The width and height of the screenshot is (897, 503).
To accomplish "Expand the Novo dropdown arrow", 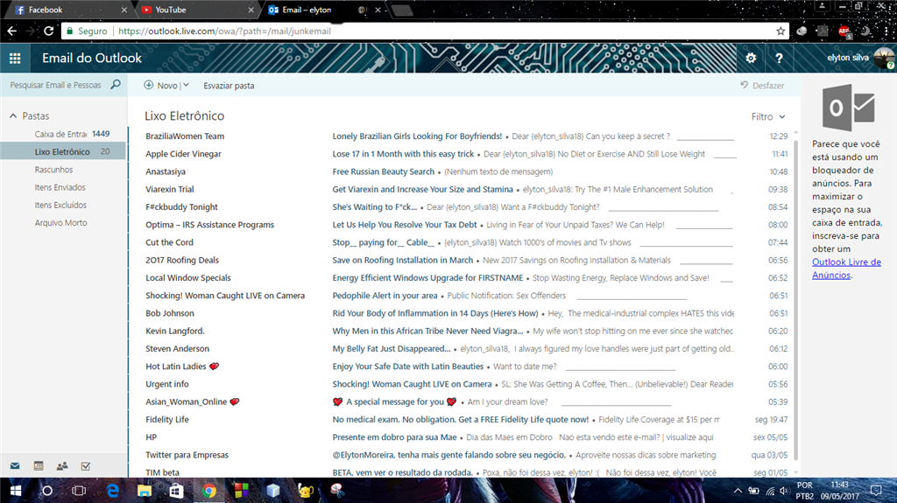I will tap(186, 85).
